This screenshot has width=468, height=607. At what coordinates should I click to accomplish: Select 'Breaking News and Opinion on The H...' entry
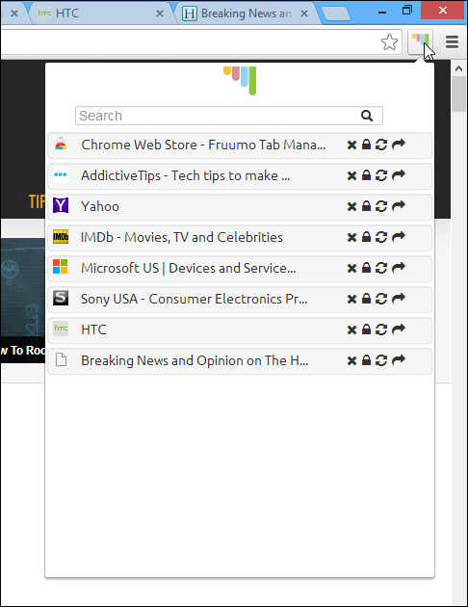(240, 361)
